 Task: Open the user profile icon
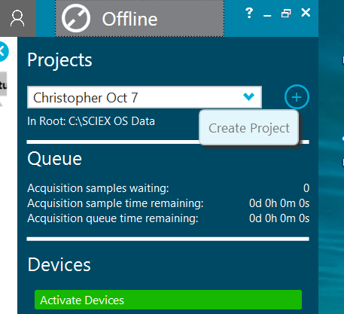click(17, 18)
